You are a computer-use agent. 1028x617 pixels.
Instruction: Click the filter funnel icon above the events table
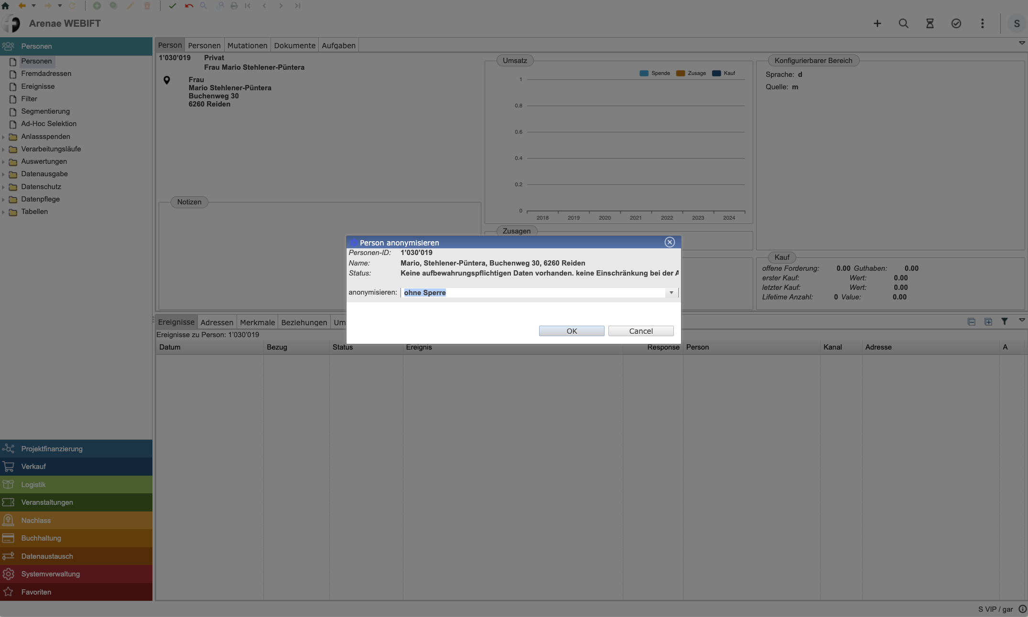[x=1005, y=321]
